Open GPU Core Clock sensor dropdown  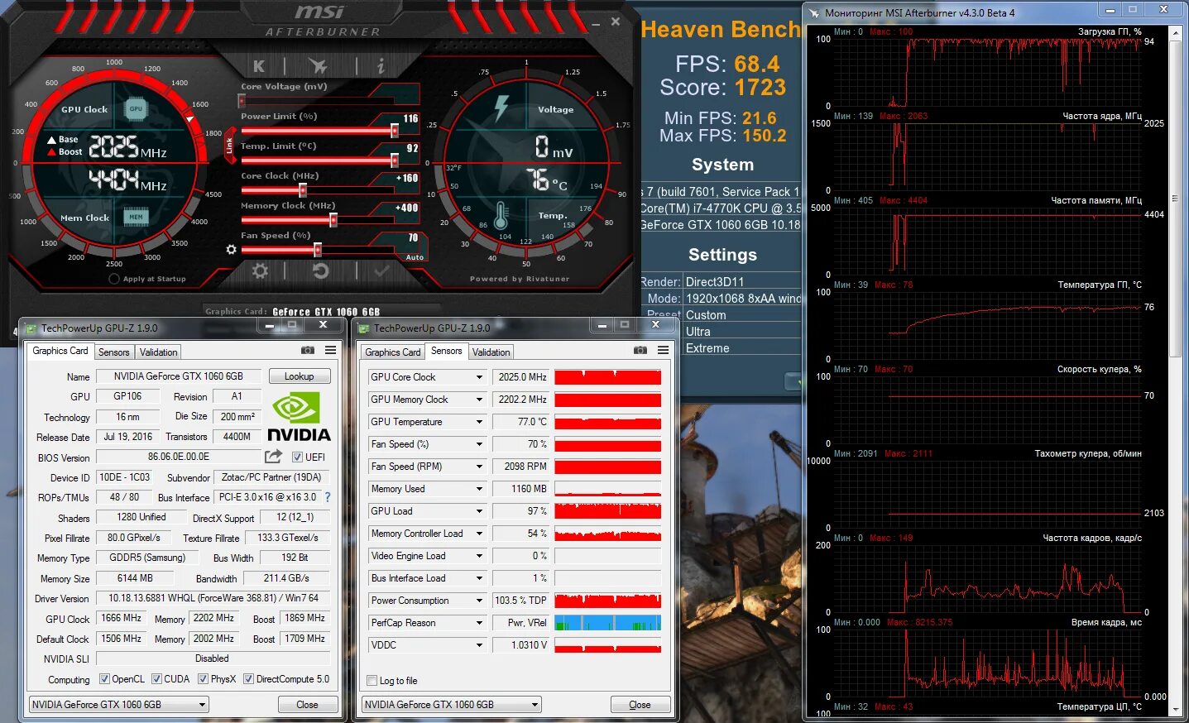point(479,377)
